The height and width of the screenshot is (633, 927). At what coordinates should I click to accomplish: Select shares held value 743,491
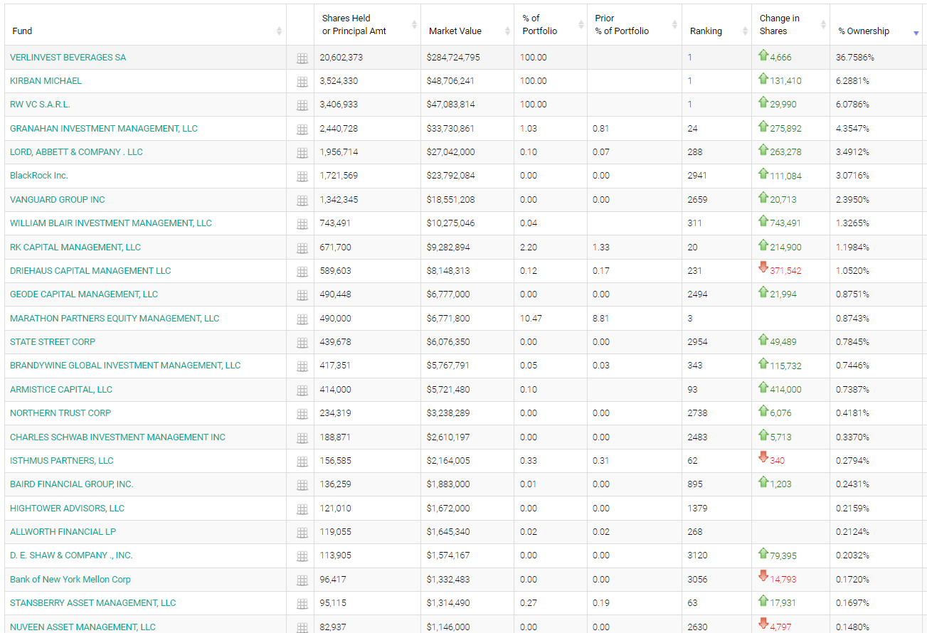335,223
